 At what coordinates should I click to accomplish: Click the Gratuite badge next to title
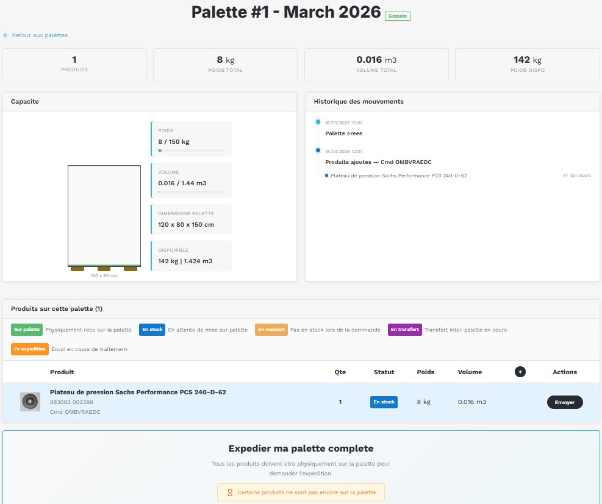pyautogui.click(x=397, y=16)
